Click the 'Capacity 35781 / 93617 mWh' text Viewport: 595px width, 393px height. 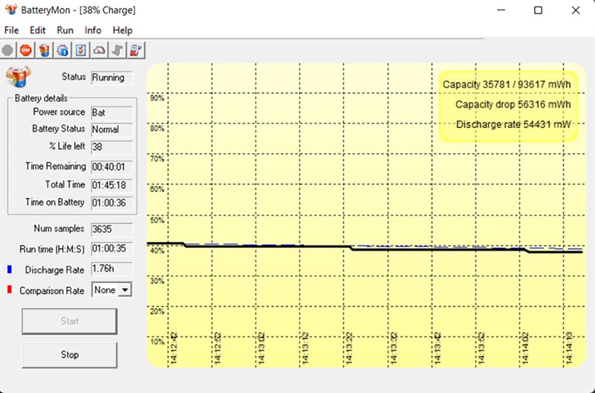coord(506,85)
